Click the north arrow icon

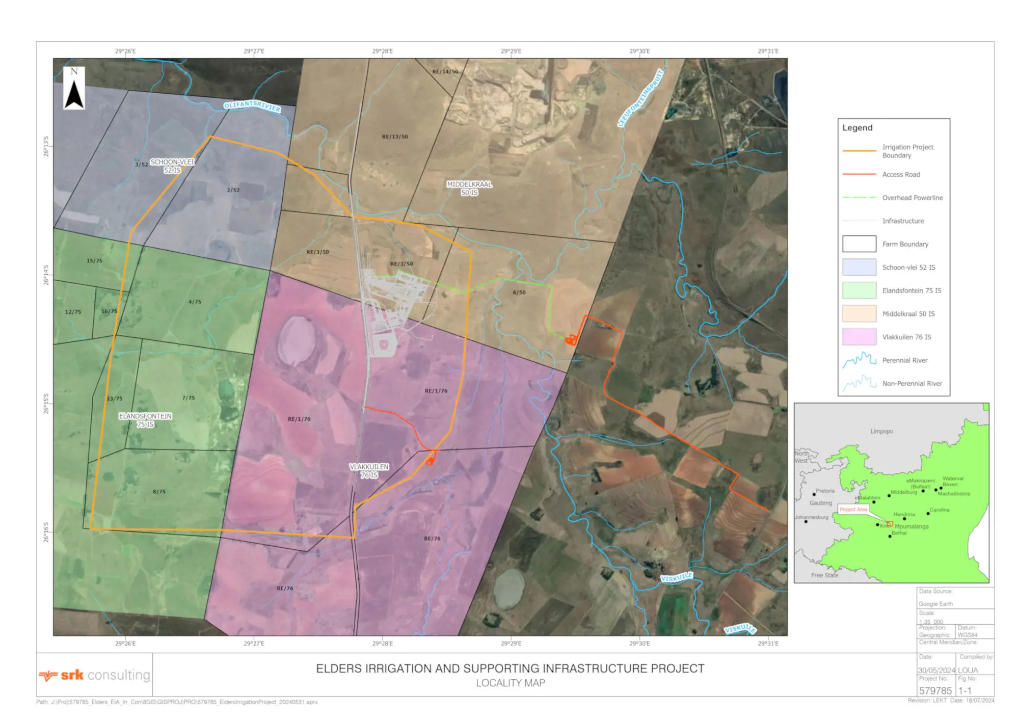(74, 88)
